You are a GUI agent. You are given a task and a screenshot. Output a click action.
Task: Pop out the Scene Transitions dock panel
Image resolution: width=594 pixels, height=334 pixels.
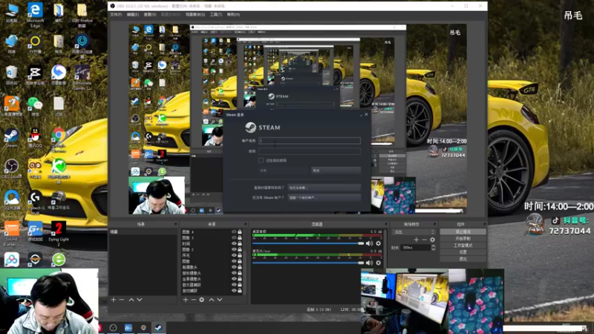pos(434,224)
